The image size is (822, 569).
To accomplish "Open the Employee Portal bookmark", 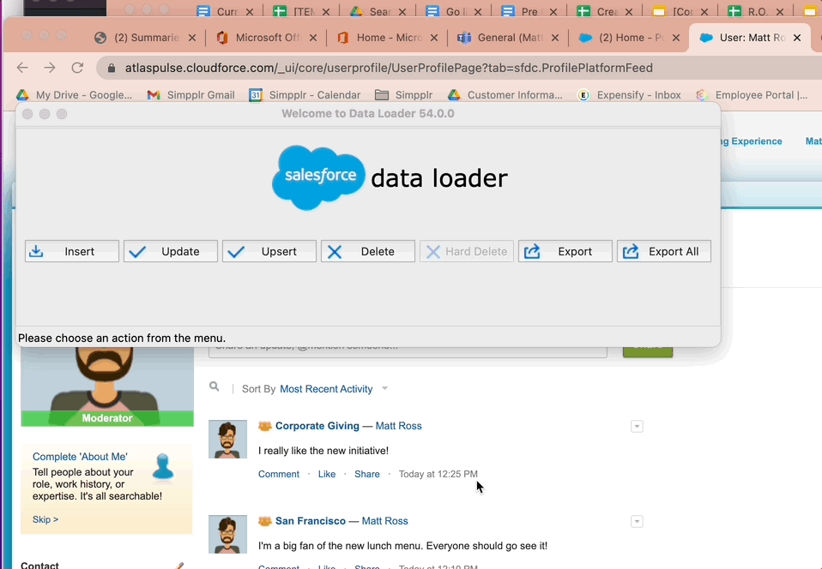I will click(752, 95).
